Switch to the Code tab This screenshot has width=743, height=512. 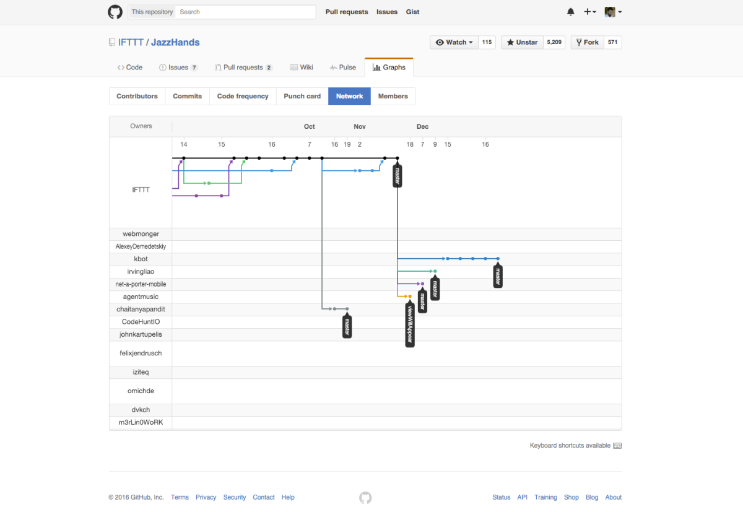click(x=129, y=67)
